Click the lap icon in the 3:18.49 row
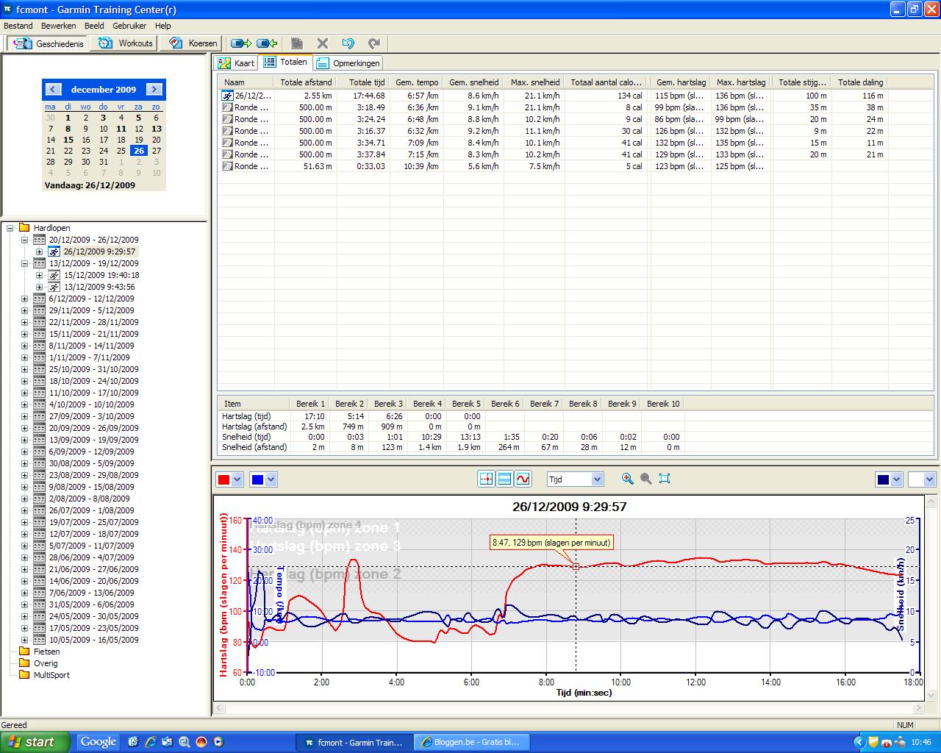The height and width of the screenshot is (753, 941). click(228, 107)
